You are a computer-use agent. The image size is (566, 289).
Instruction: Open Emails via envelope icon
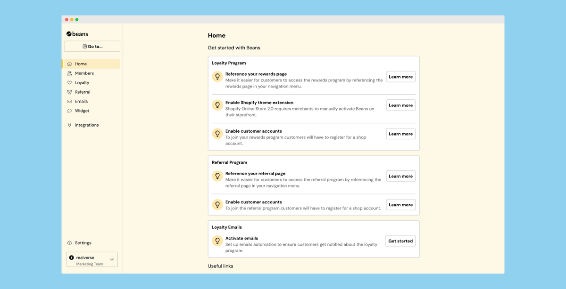tap(69, 102)
